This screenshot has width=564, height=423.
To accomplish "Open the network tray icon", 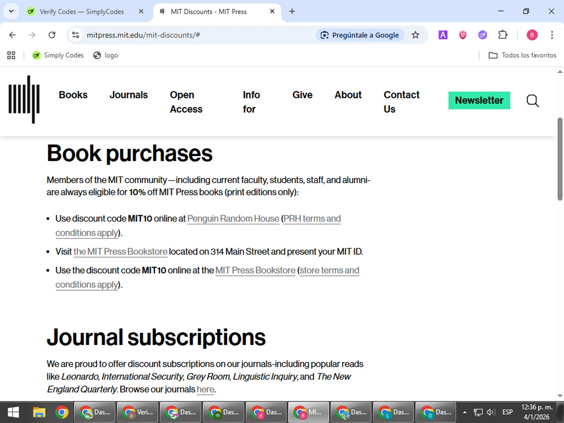I will [x=478, y=412].
